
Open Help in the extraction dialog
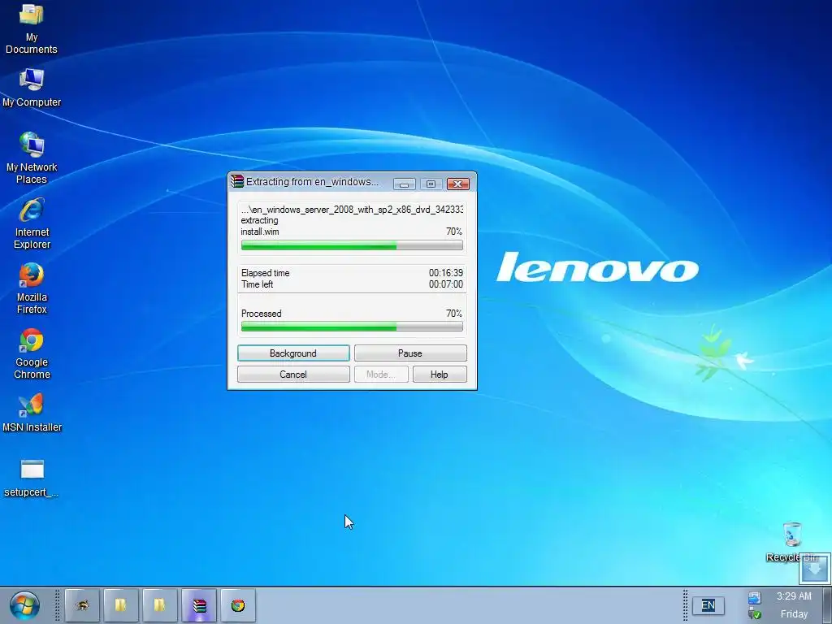440,375
